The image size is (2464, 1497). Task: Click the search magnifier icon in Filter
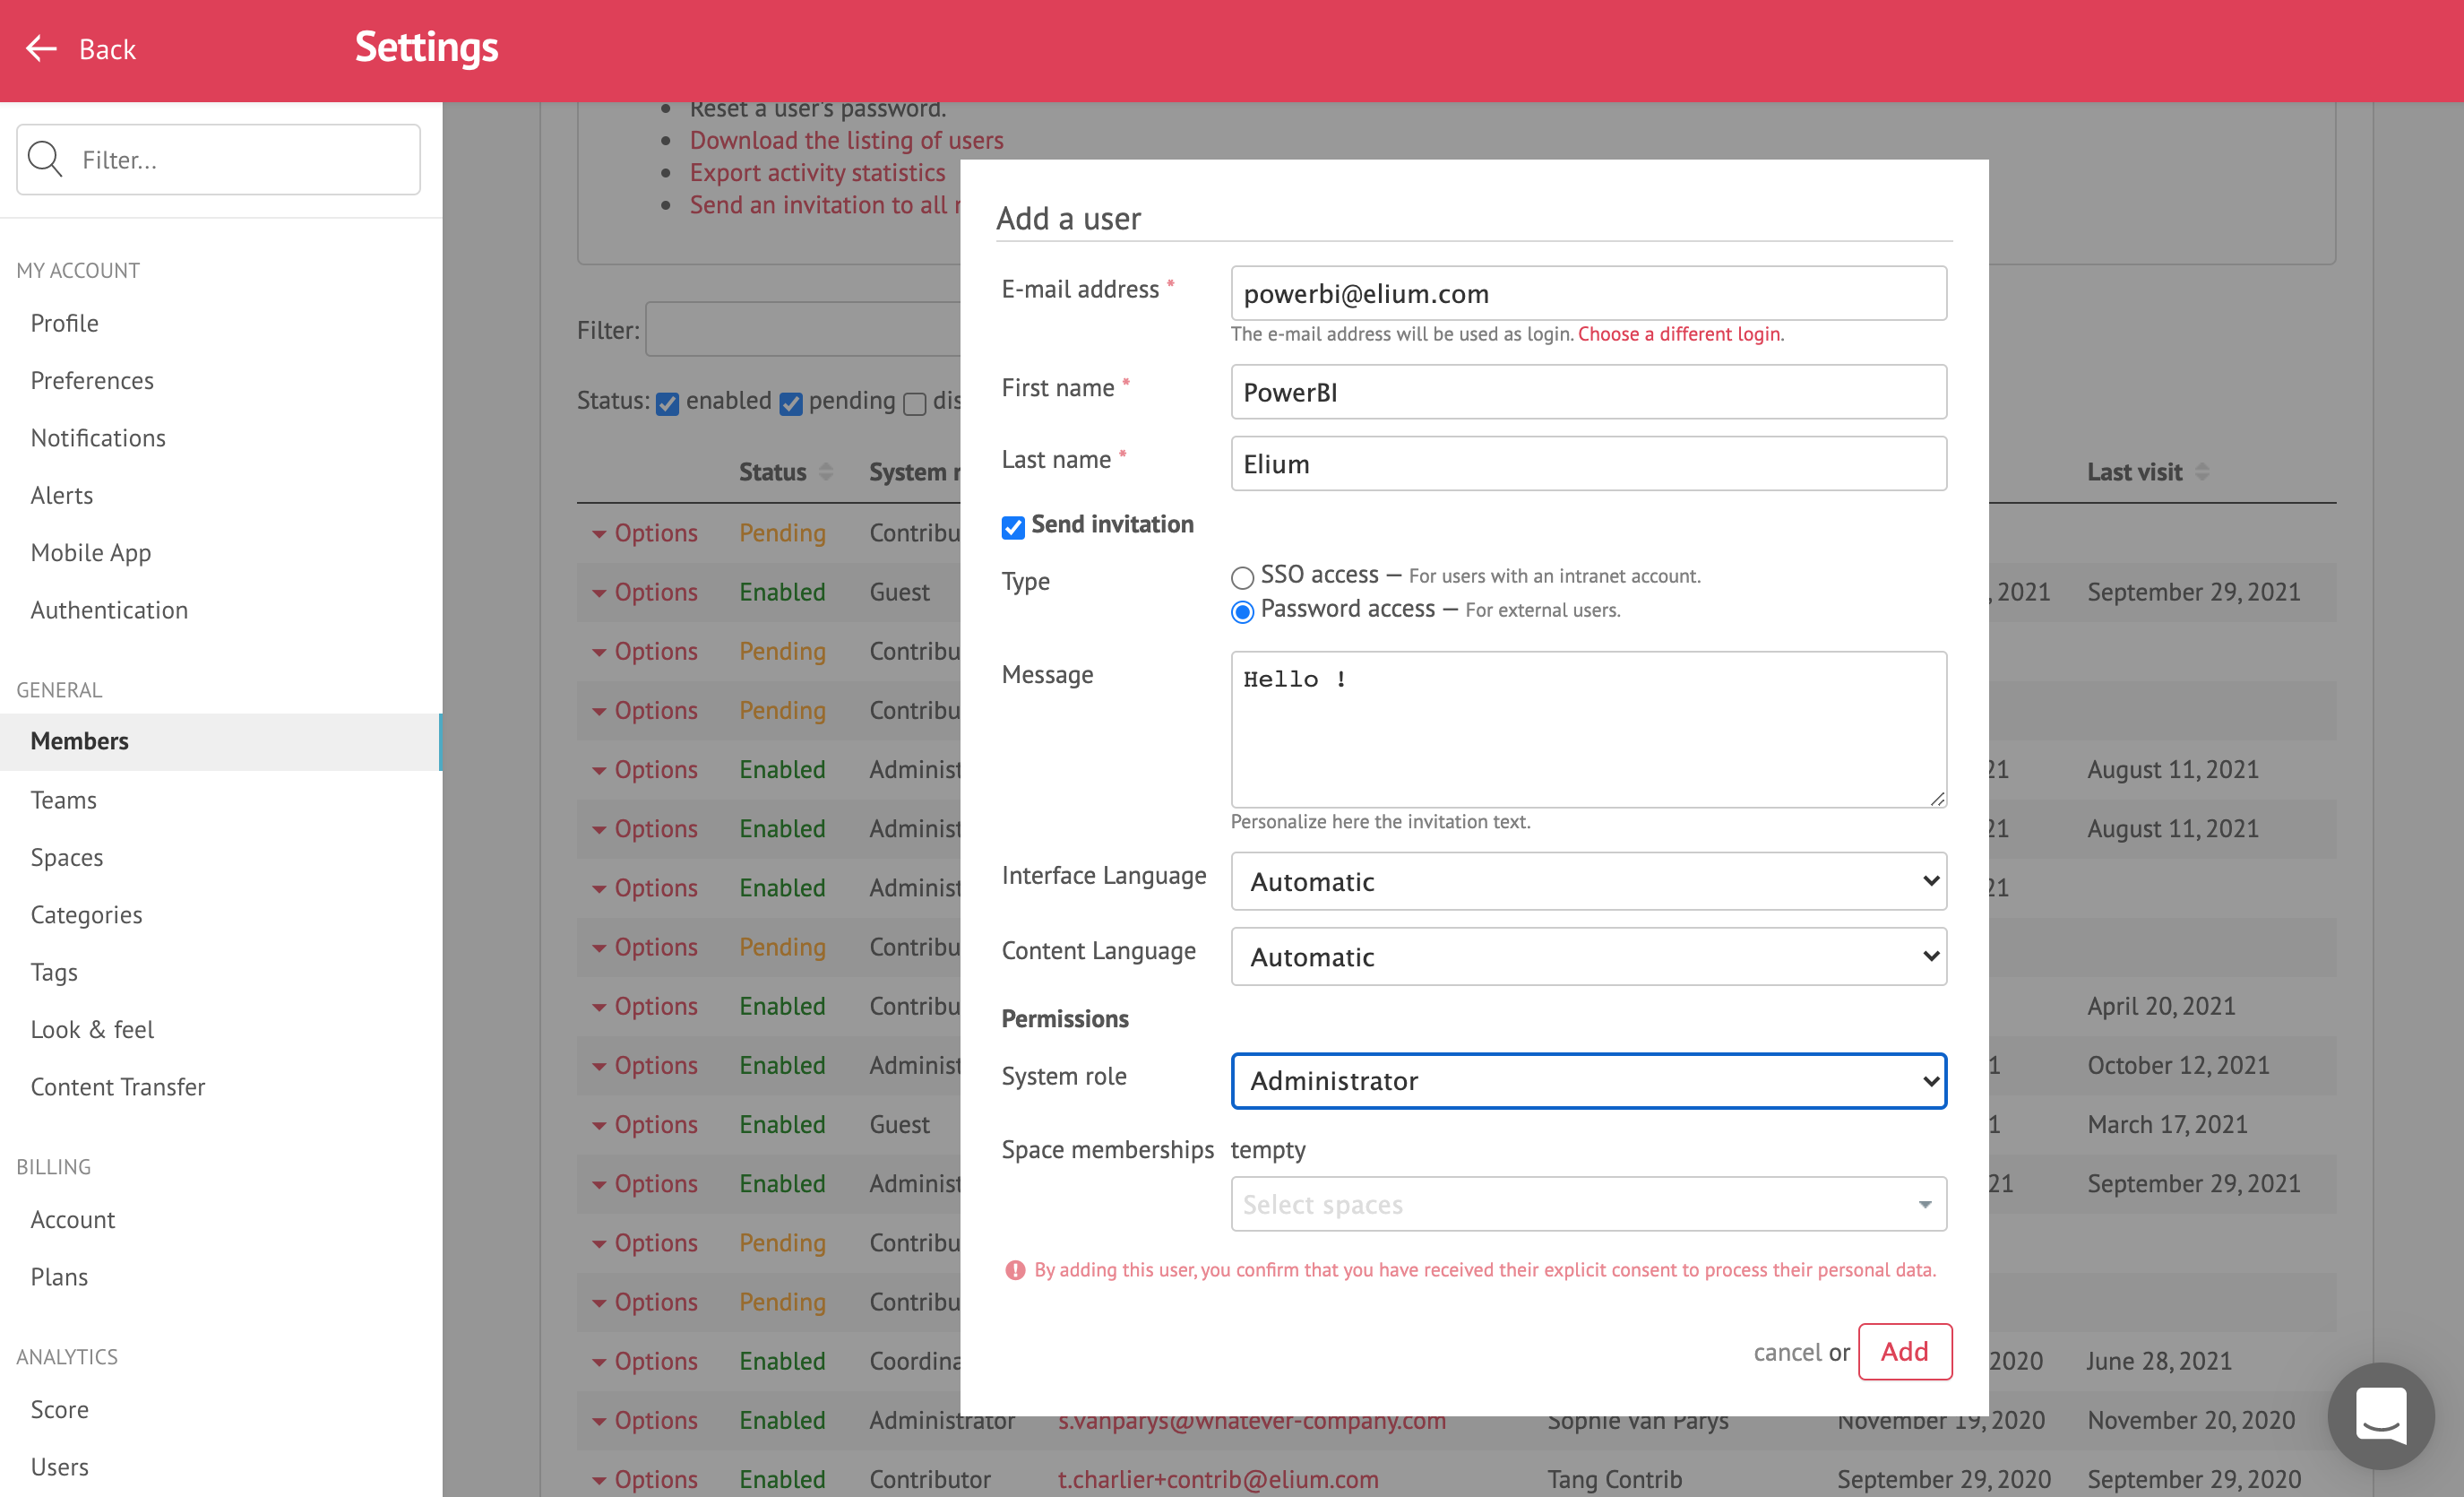pos(45,159)
